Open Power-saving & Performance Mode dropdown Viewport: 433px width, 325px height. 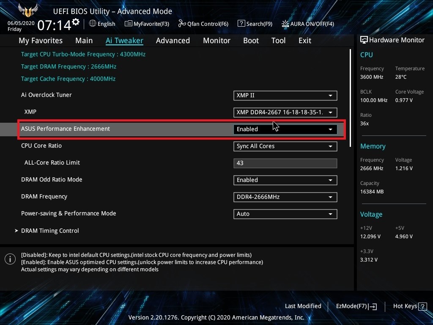pos(285,214)
